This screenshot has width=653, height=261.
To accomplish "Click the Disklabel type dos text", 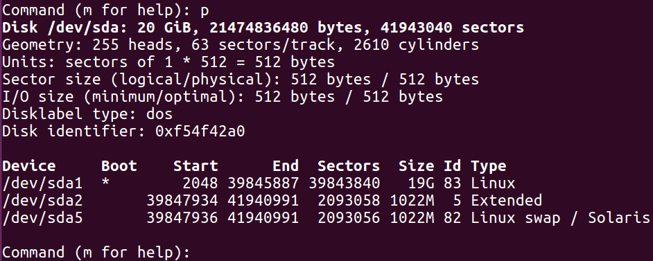I will tap(87, 114).
